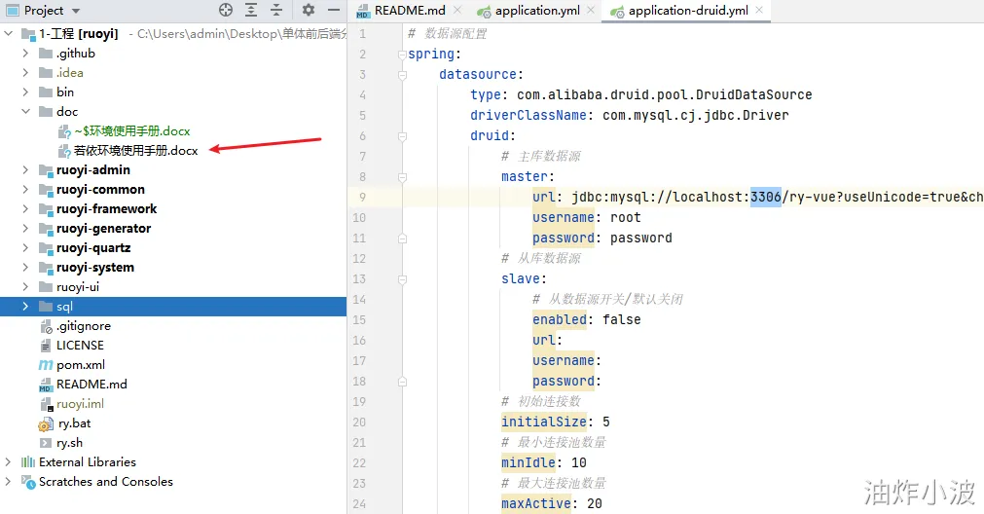Close the README.md tab

point(457,10)
